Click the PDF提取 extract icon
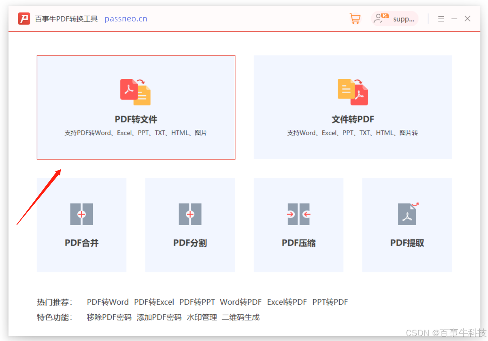The width and height of the screenshot is (488, 341). coord(408,214)
